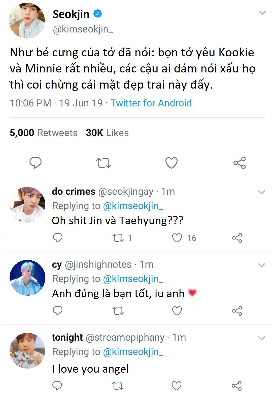This screenshot has height=397, width=272.
Task: Reply to do crimes' comment
Action: 58,237
